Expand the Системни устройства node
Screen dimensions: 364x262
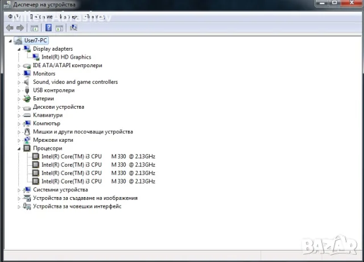coord(19,190)
